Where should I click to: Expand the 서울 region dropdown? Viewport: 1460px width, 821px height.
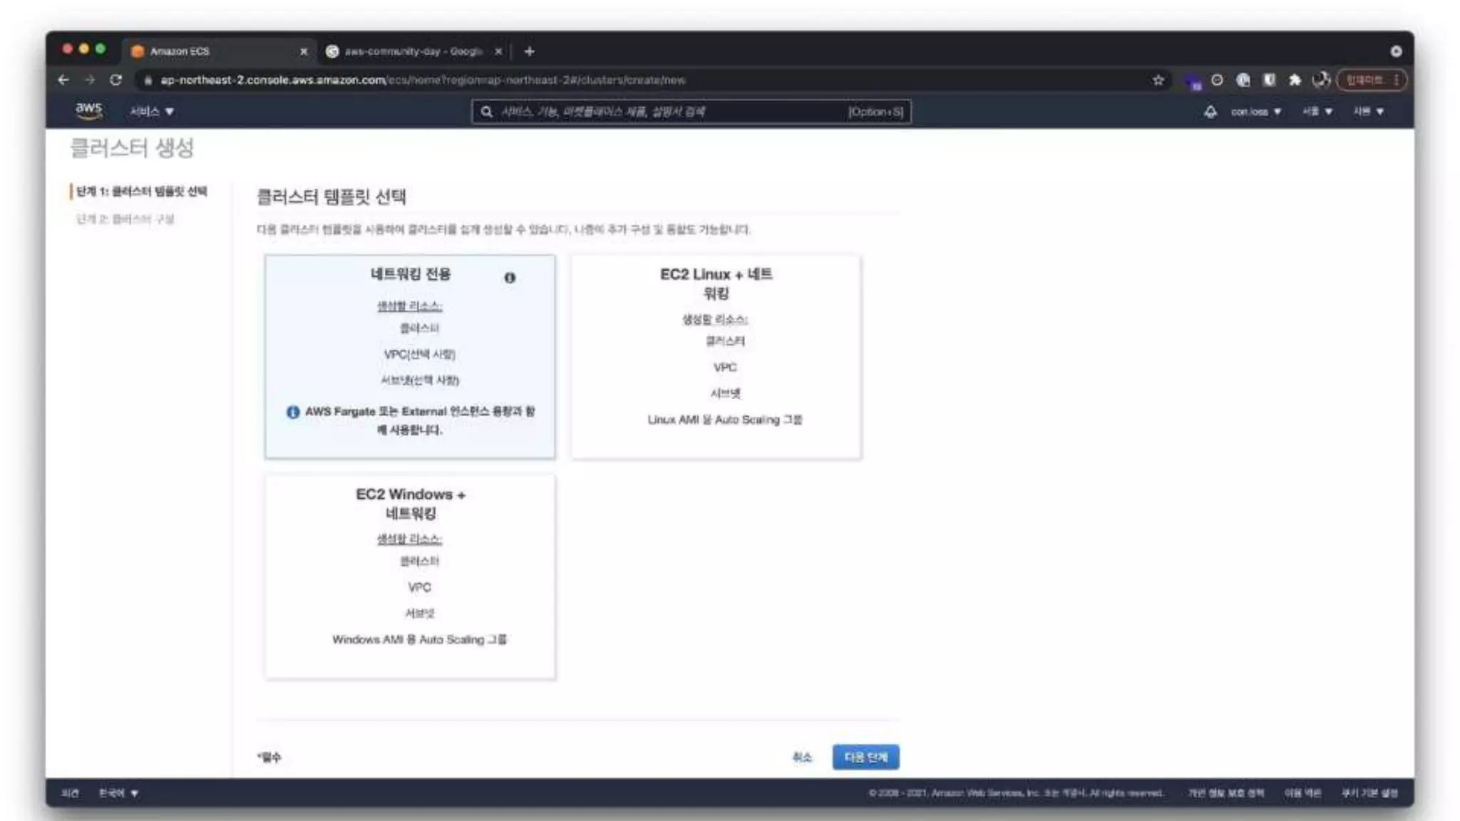(1317, 111)
